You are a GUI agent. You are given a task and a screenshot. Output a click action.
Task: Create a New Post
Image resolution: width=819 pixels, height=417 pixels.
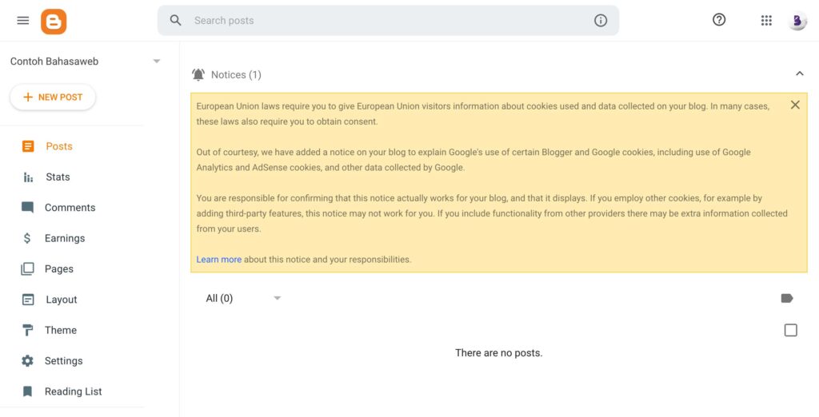tap(53, 97)
